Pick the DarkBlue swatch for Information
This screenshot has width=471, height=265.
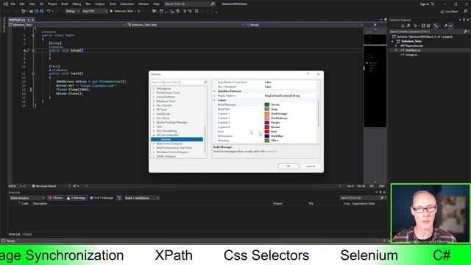click(266, 136)
